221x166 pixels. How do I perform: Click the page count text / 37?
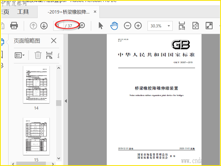tap(69, 26)
